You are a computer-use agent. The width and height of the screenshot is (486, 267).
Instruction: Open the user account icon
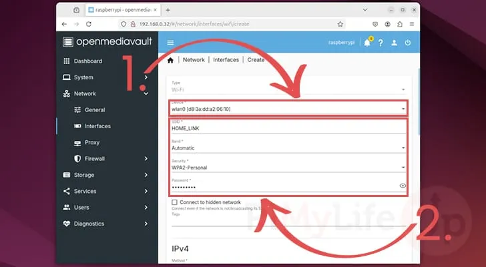(x=394, y=43)
